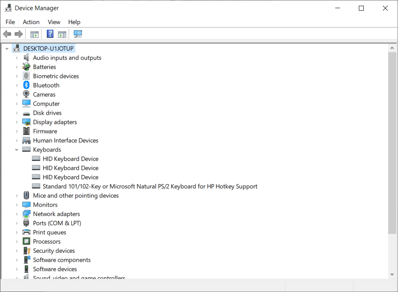Viewport: 398px width, 292px height.
Task: Click the Back arrow toolbar icon
Action: point(7,34)
